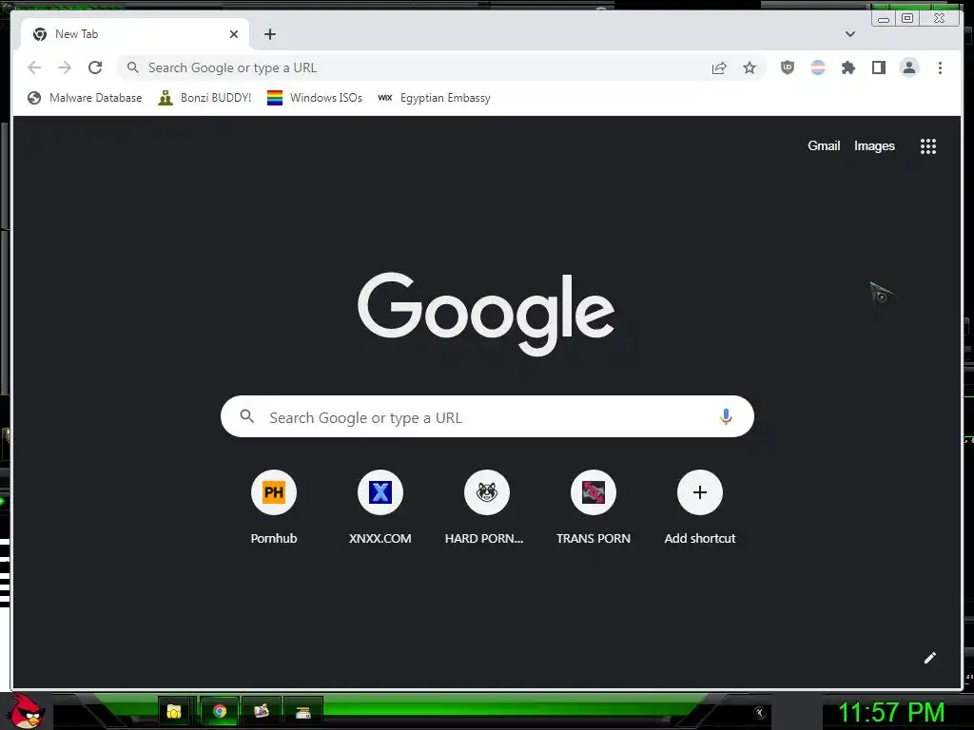Open the Windows ISOs bookmark
This screenshot has height=730, width=974.
[x=314, y=98]
